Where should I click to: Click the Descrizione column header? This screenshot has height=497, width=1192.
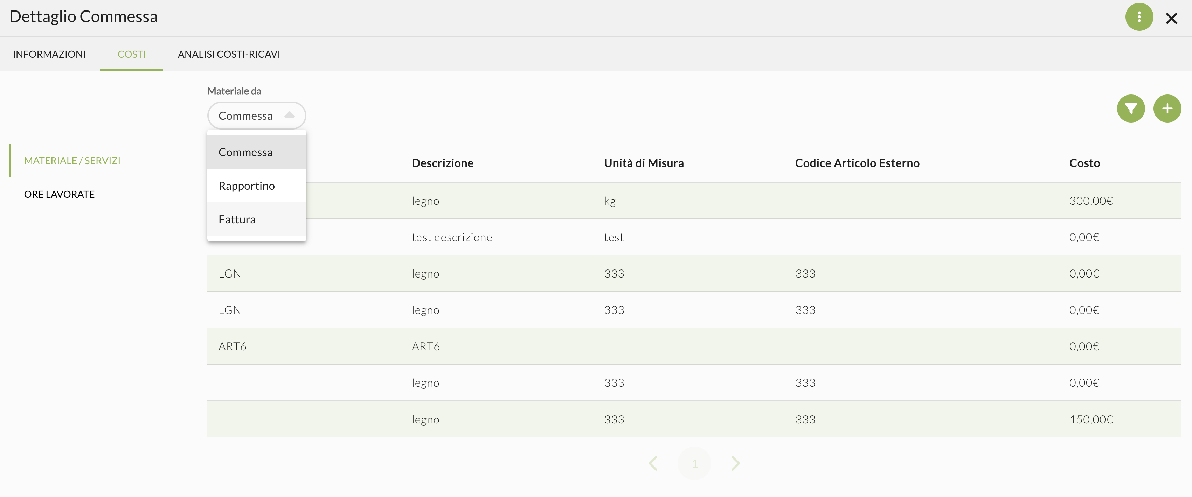[x=442, y=163]
